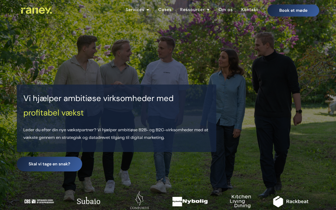Click the Rackbeat white cube icon
336x210 pixels.
pos(278,201)
